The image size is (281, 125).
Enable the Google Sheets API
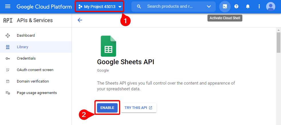(107, 108)
